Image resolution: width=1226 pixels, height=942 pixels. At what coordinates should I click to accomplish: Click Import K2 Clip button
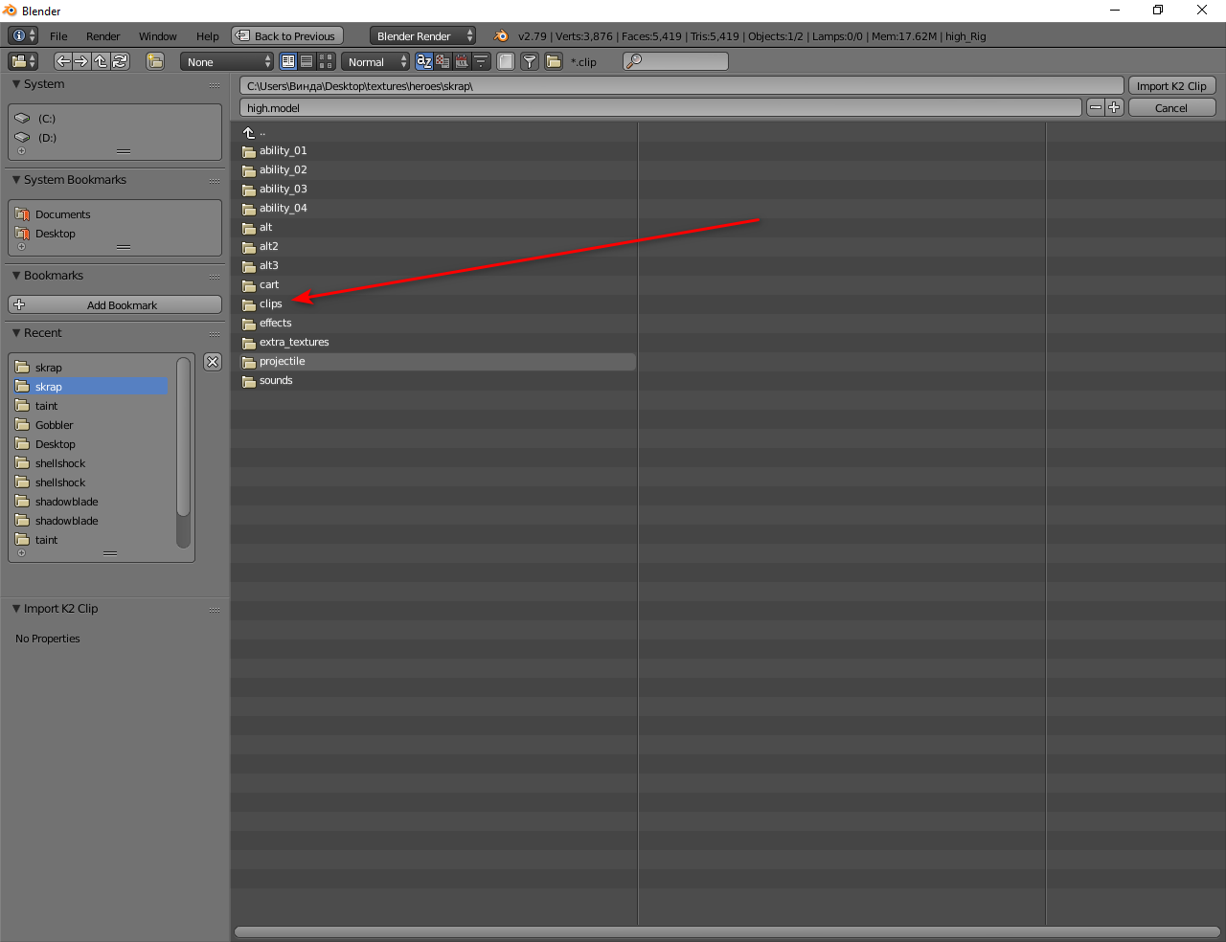point(1172,85)
